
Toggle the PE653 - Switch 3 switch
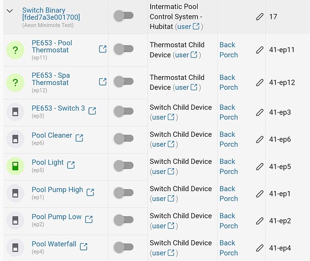pos(123,111)
